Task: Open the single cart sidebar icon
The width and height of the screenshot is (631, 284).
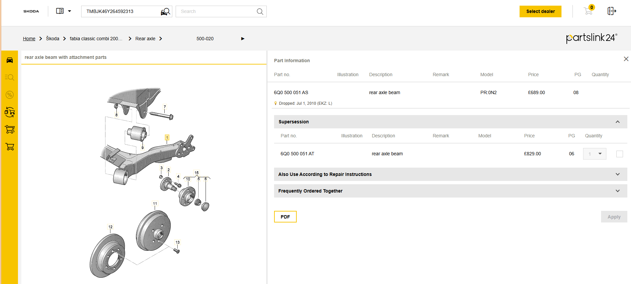Action: click(x=10, y=147)
